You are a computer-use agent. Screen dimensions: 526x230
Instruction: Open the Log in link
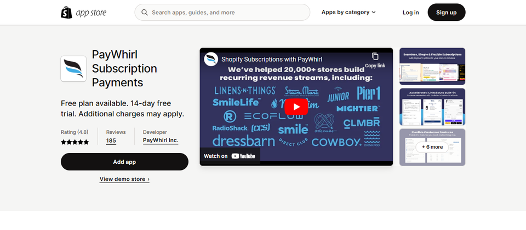410,13
